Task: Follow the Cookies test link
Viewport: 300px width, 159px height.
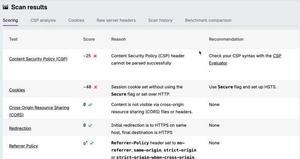Action: (x=17, y=90)
